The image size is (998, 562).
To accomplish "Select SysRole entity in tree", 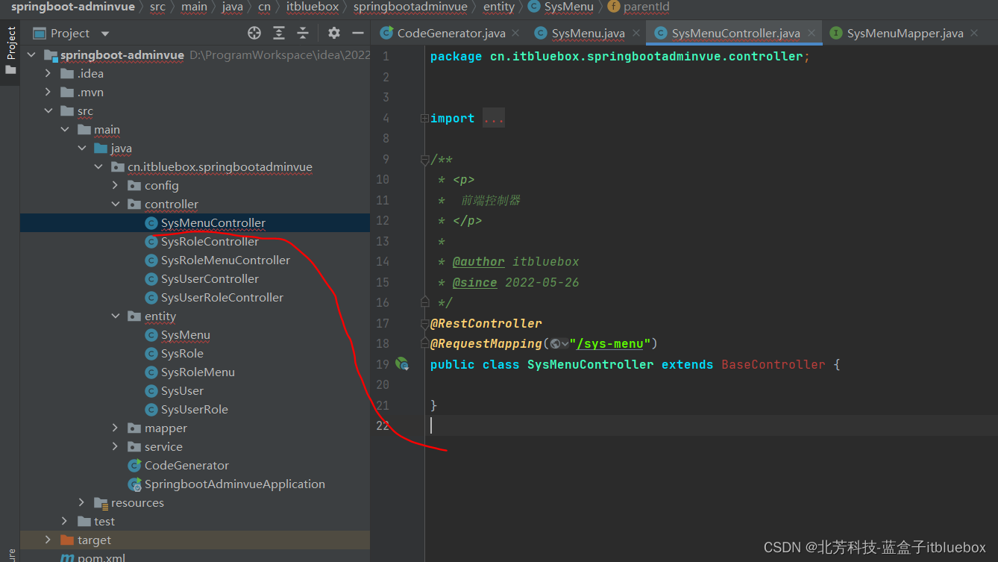I will 182,353.
